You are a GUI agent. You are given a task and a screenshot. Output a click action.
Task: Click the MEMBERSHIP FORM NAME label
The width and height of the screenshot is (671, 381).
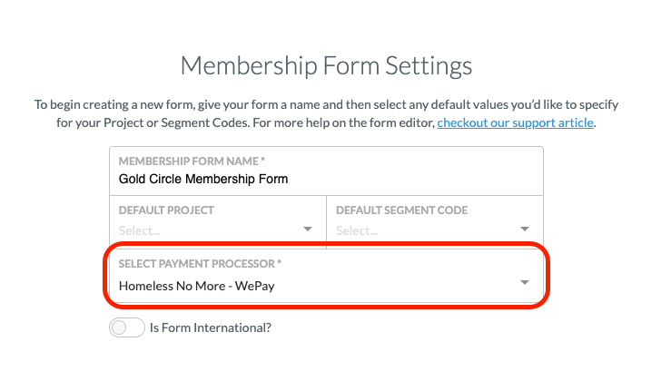click(x=192, y=161)
